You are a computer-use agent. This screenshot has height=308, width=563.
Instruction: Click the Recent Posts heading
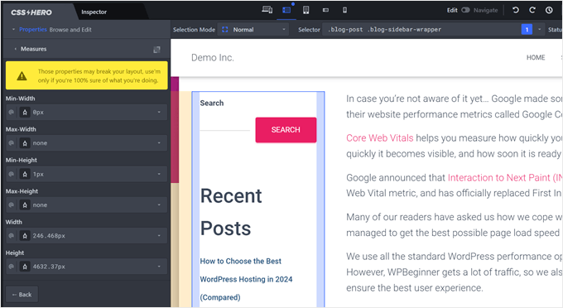pos(231,212)
